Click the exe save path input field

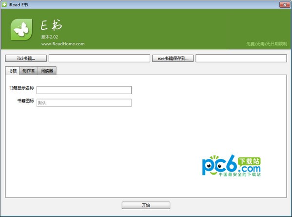(x=241, y=59)
